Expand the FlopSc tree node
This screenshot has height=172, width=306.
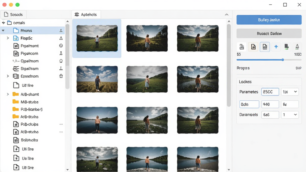(x=8, y=38)
